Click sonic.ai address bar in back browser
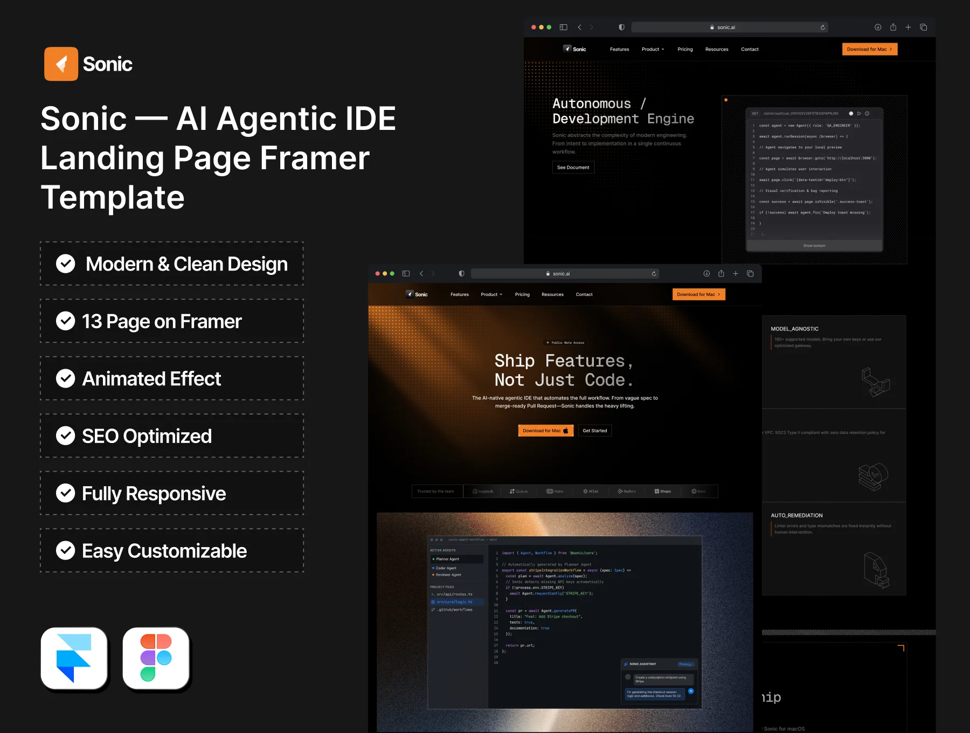 tap(730, 27)
